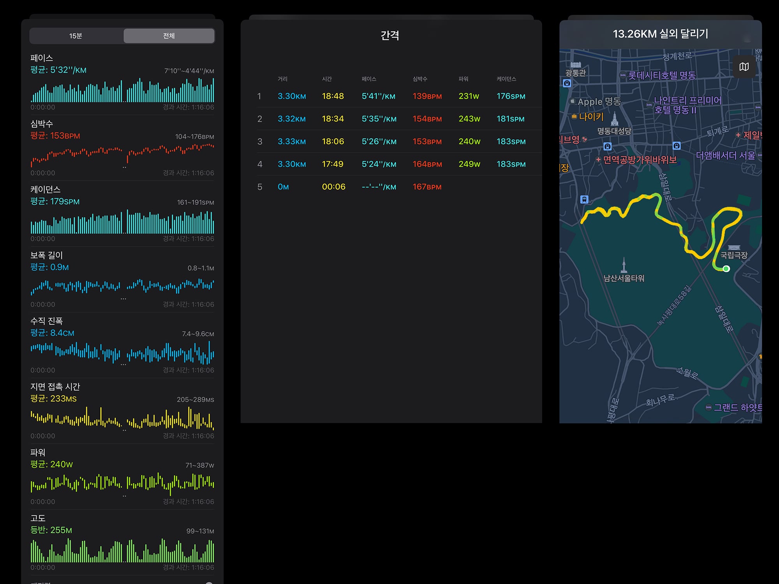Screen dimensions: 779x584
Task: Select the average heart rate 평균: 153BPM
Action: click(55, 136)
